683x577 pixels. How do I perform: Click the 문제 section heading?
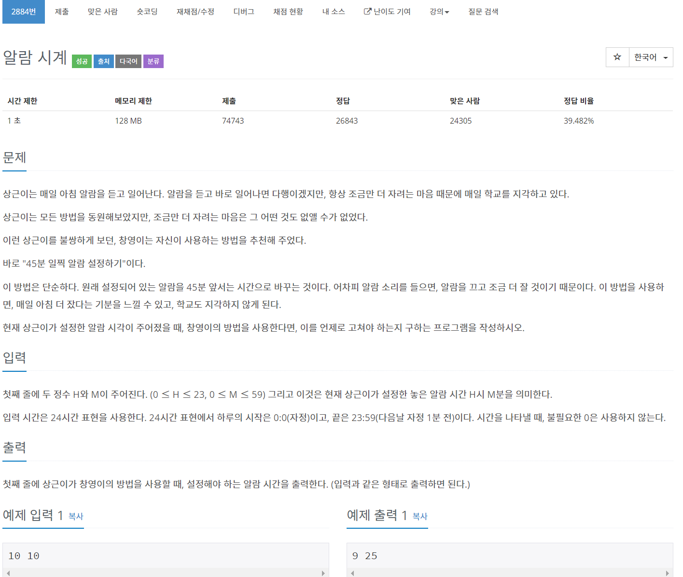tap(14, 157)
